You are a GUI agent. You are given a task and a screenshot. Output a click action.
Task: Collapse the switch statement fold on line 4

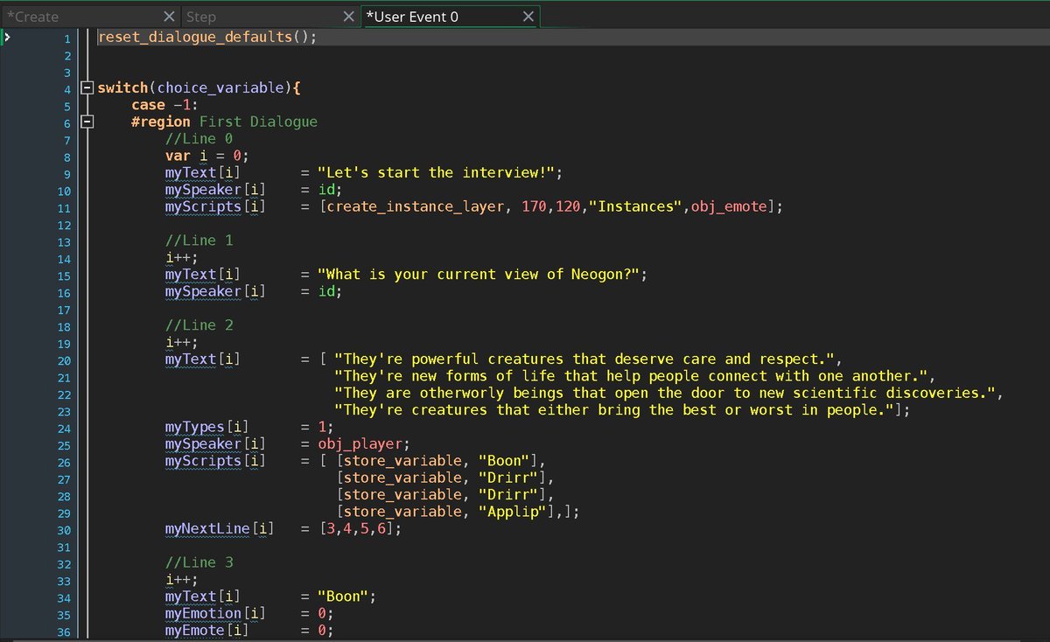click(x=86, y=88)
